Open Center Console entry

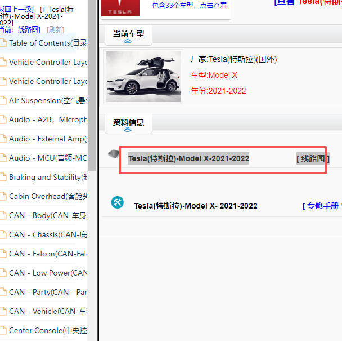pos(48,330)
